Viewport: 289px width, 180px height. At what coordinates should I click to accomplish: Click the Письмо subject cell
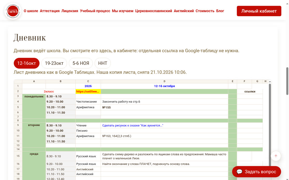pyautogui.click(x=88, y=131)
